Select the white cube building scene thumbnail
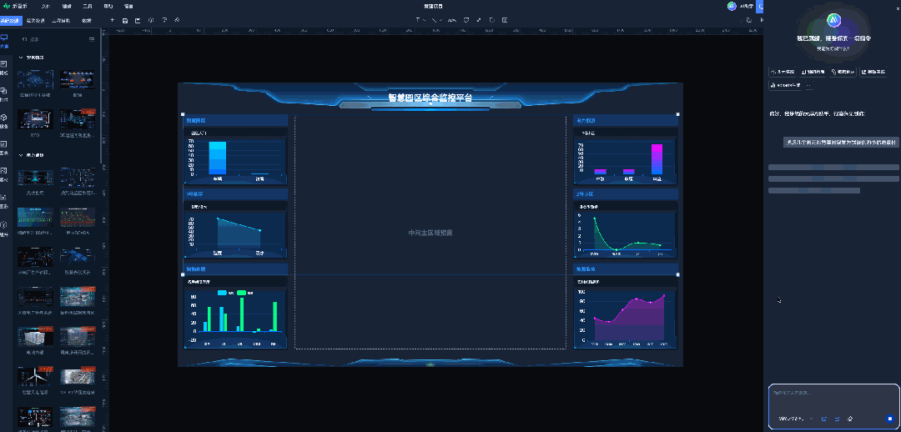Viewport: 901px width, 432px height. (x=36, y=337)
